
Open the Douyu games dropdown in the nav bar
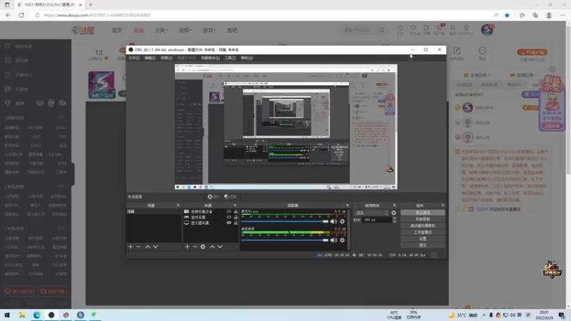pyautogui.click(x=209, y=30)
